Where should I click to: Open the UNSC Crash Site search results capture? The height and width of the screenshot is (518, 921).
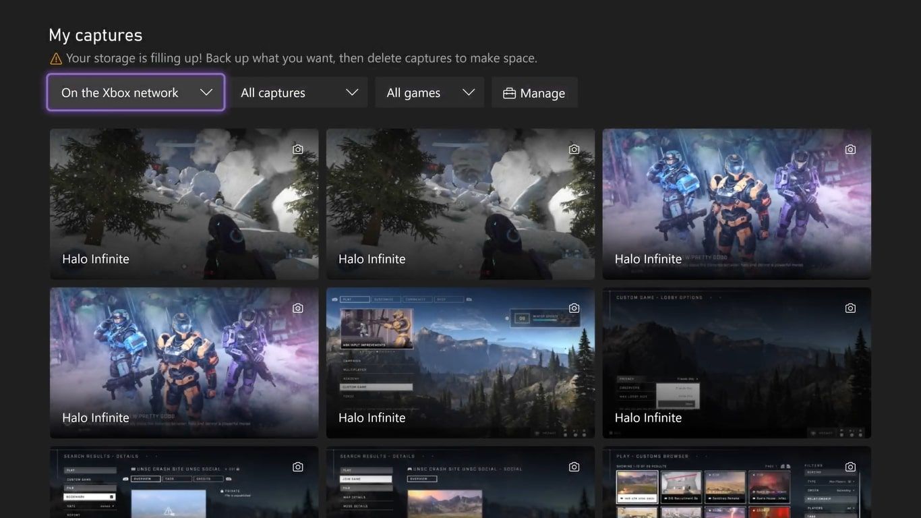(460, 482)
